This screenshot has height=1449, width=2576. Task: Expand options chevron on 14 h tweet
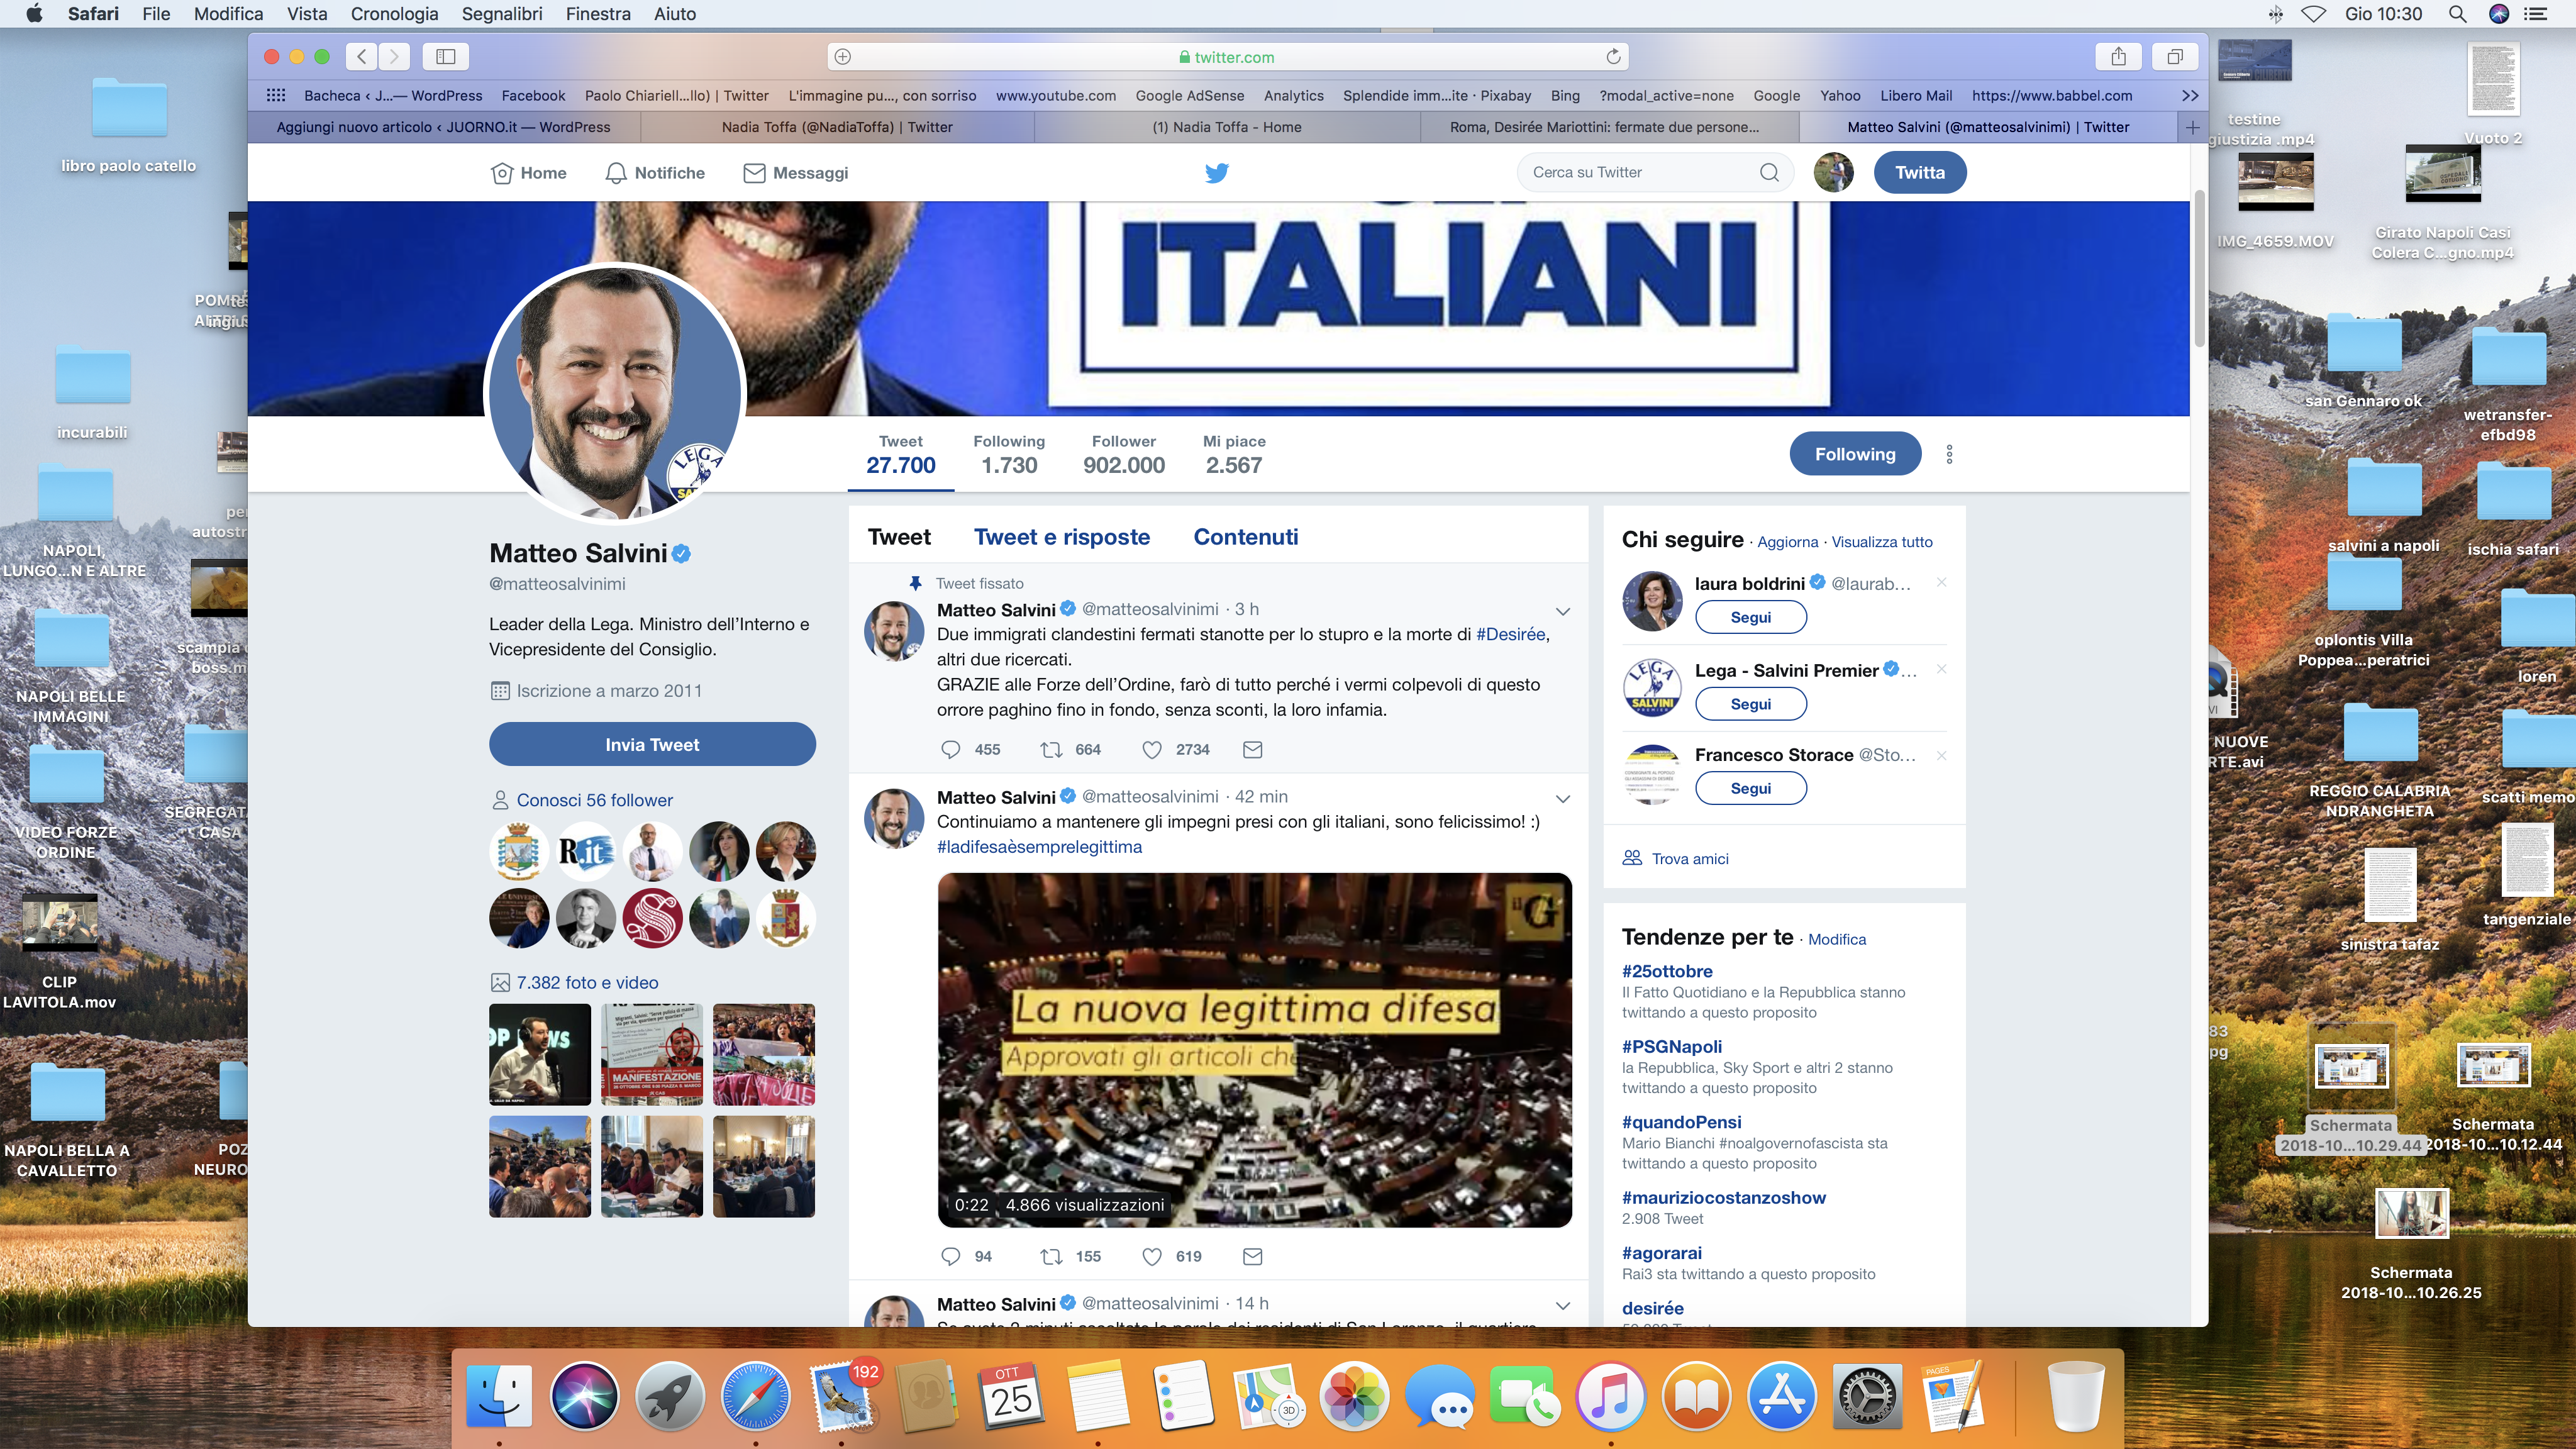1562,1306
